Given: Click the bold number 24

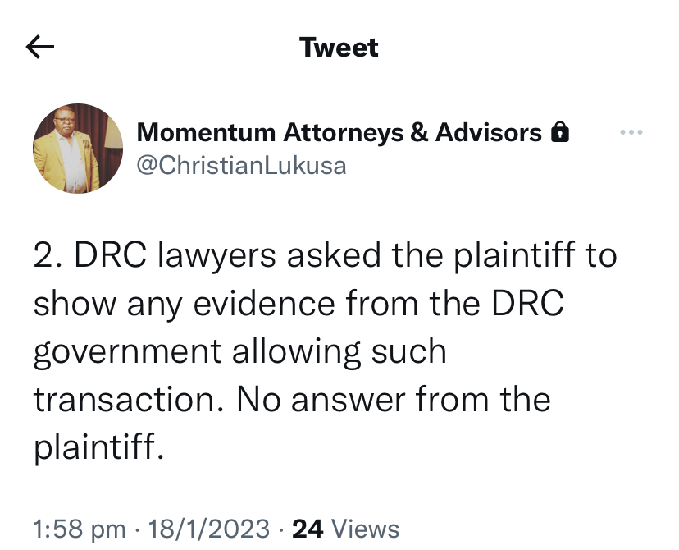Looking at the screenshot, I should (308, 529).
